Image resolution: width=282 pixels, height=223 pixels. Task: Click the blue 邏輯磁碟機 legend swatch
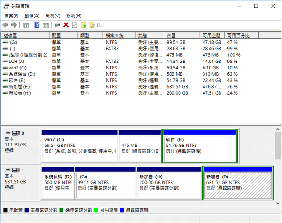pos(122,210)
